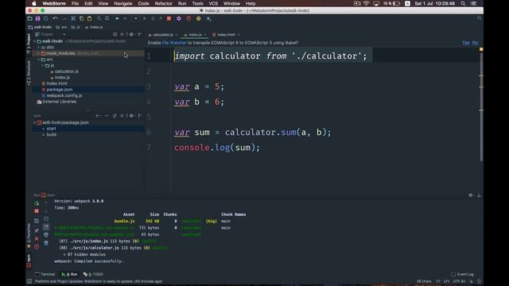Click the Search Everywhere magnifier at top right

pos(479,18)
